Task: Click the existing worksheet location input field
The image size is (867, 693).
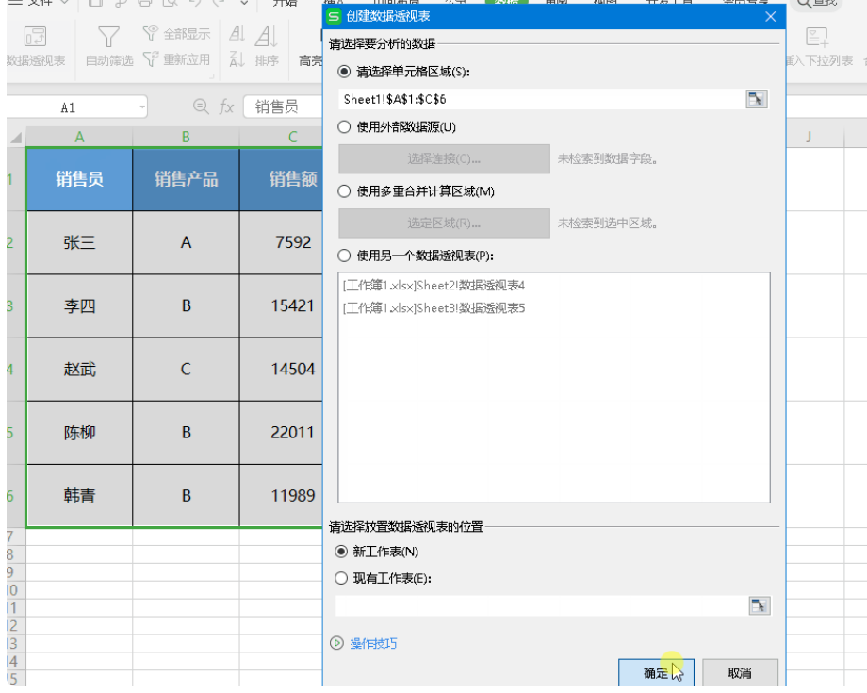Action: coord(541,605)
